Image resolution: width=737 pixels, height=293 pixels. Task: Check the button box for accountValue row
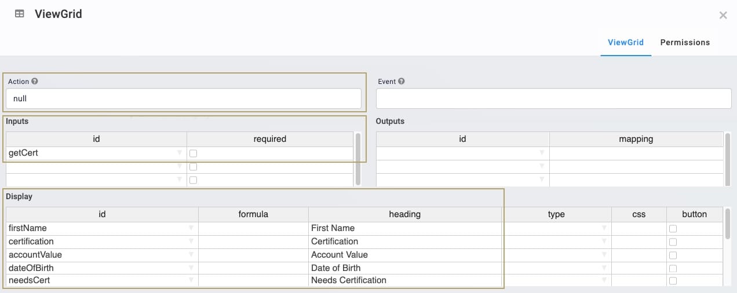673,255
